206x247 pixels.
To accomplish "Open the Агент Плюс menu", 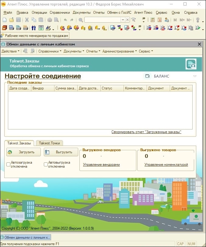I will pos(143,13).
